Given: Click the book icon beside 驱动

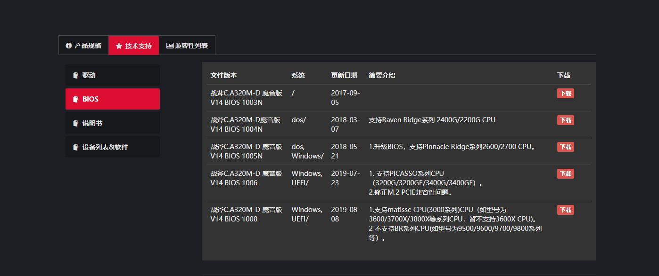Looking at the screenshot, I should coord(76,75).
